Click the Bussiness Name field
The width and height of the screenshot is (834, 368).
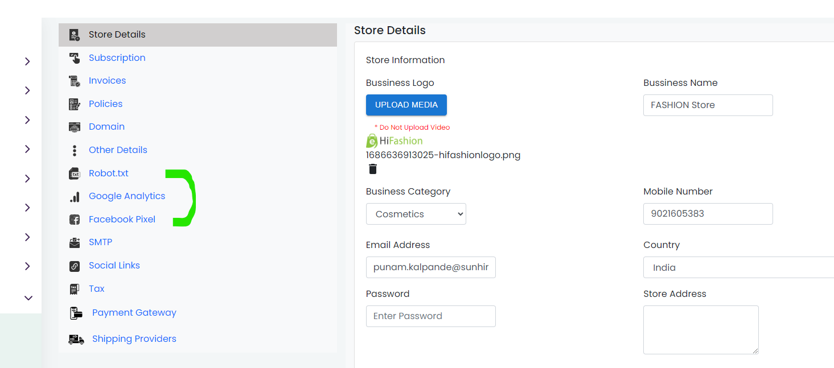[x=708, y=105]
